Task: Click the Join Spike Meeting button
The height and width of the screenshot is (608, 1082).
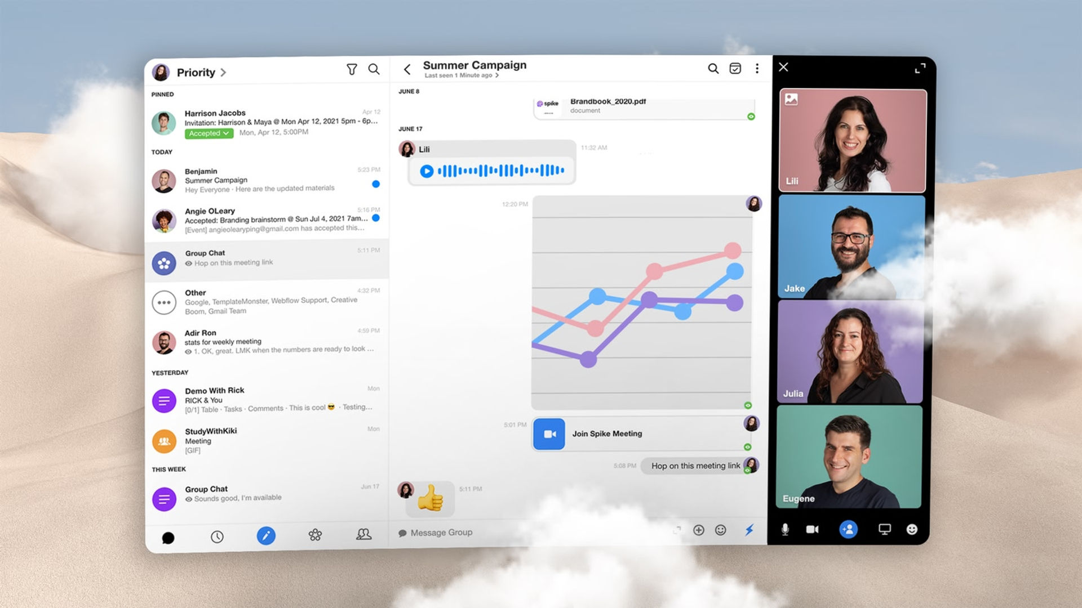Action: 641,434
